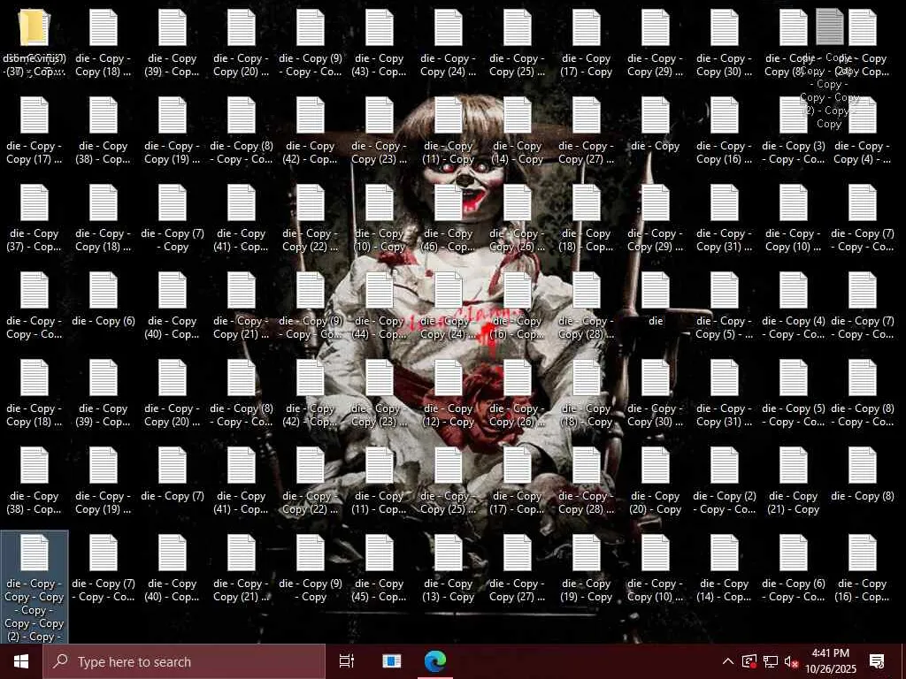Select the file 'die - Copy (2) - Copy - Co...'
The height and width of the screenshot is (679, 906).
(725, 482)
